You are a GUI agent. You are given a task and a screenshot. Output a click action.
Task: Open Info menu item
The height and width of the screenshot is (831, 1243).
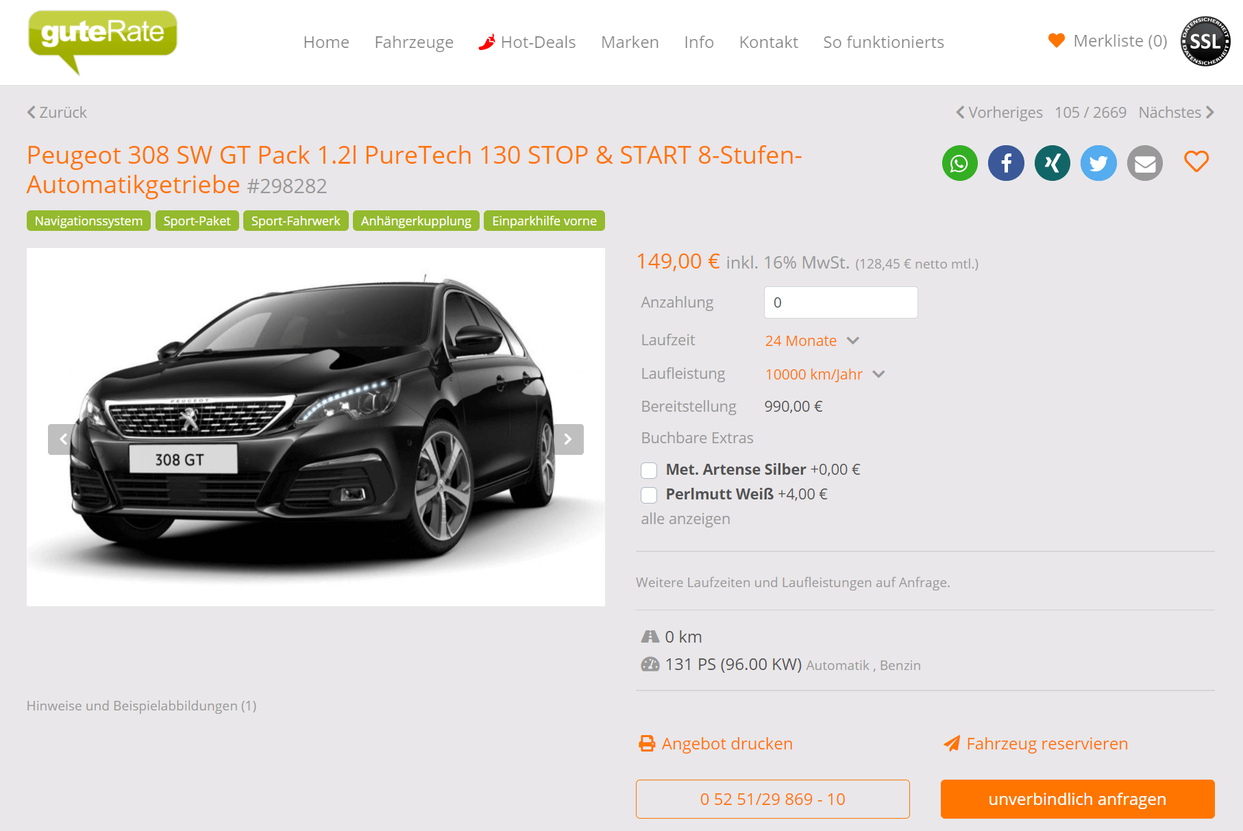(699, 42)
